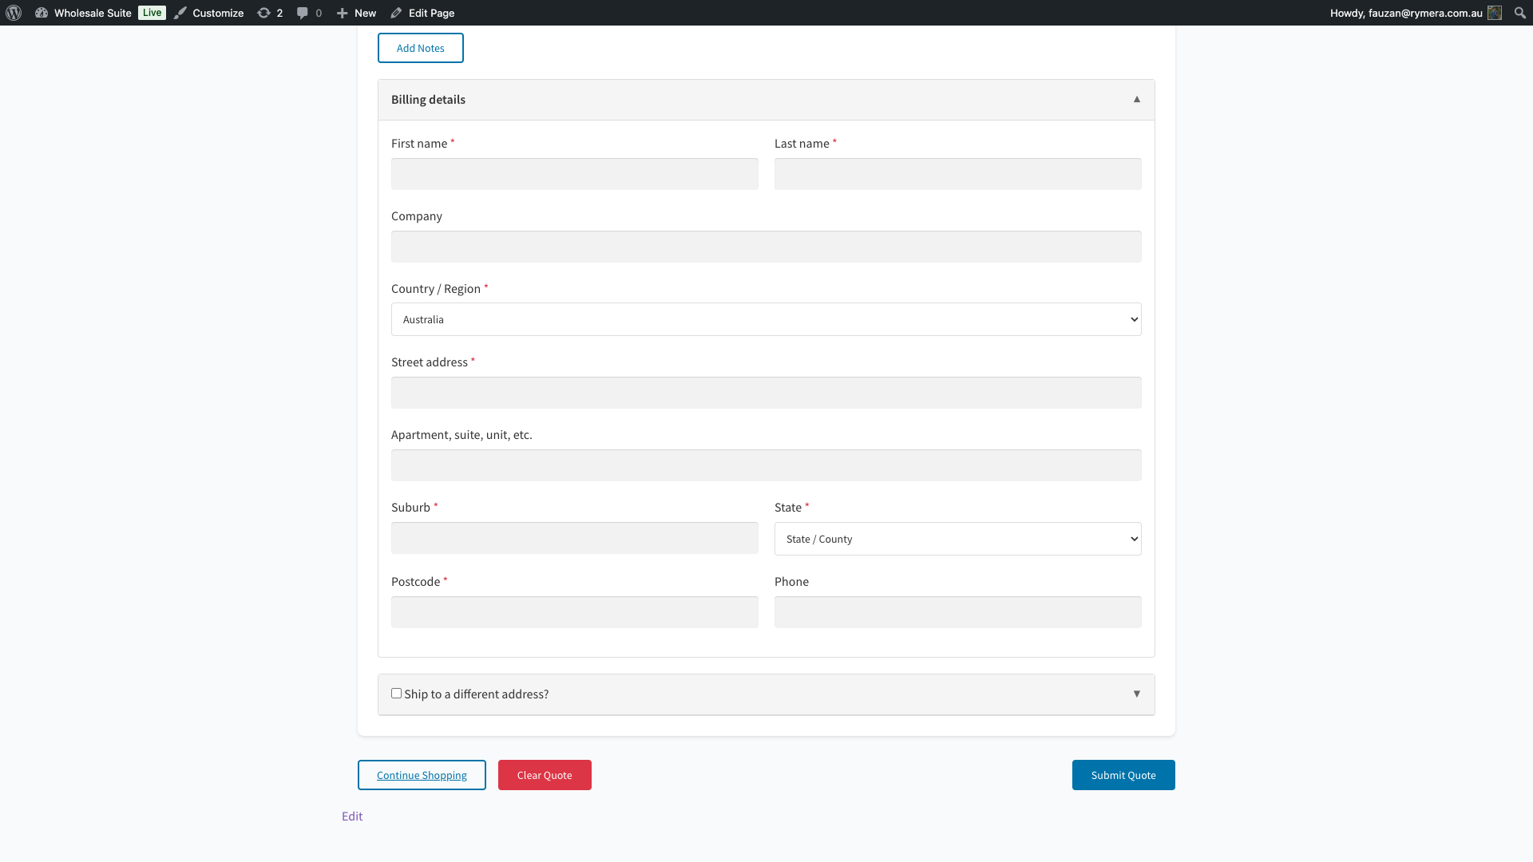Follow the Continue Shopping link

click(x=422, y=775)
